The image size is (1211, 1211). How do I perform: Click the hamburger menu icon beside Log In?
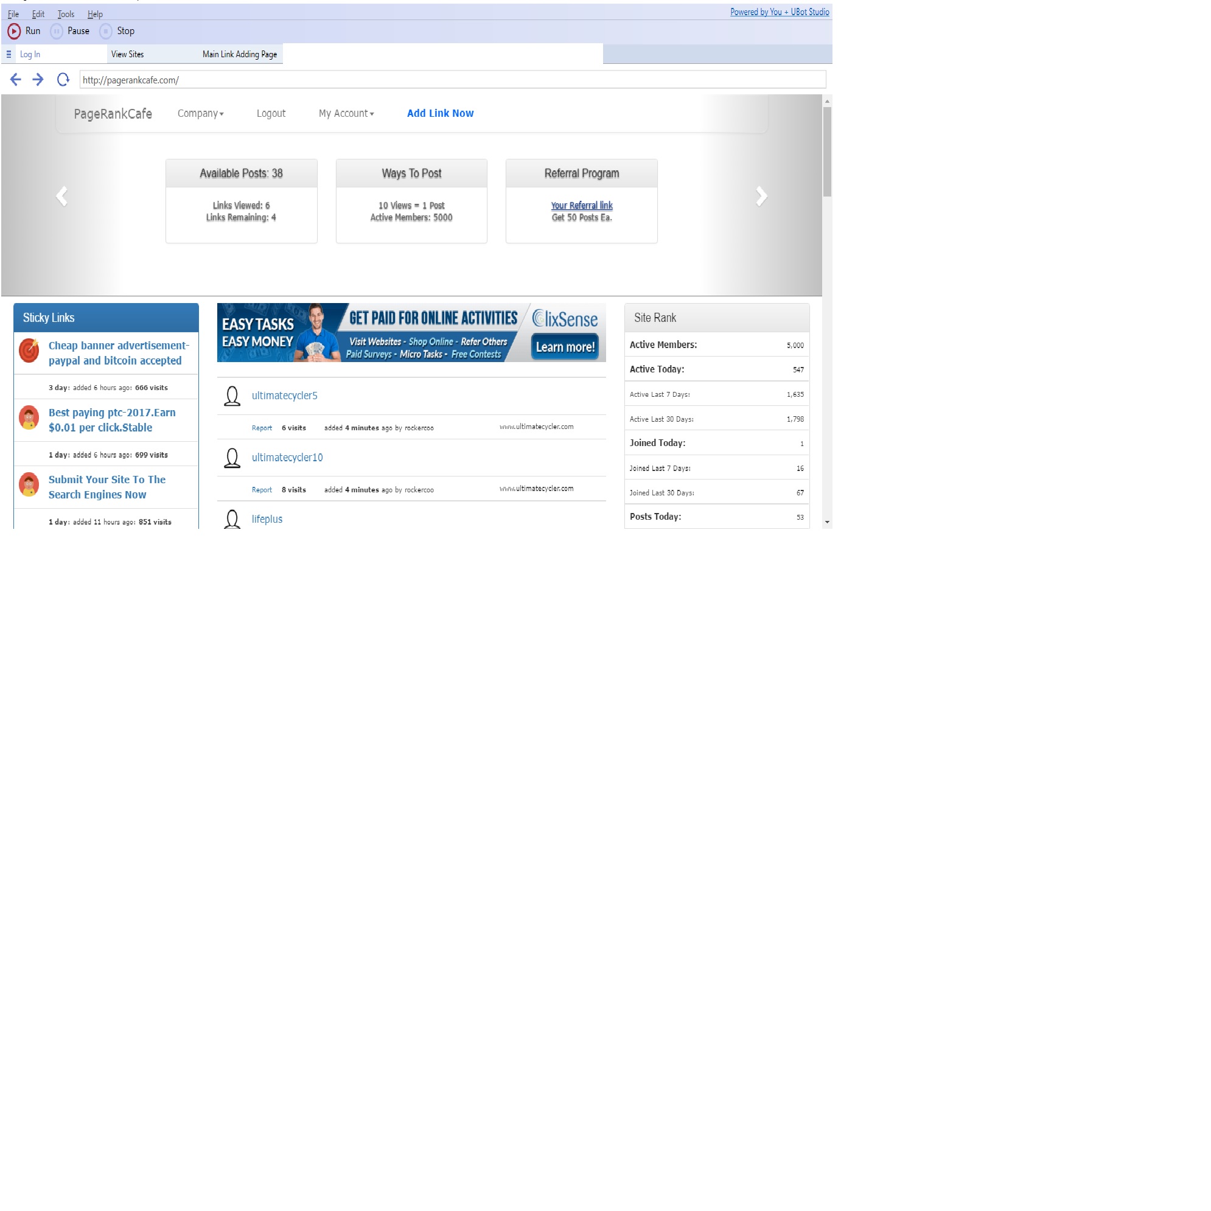coord(9,54)
